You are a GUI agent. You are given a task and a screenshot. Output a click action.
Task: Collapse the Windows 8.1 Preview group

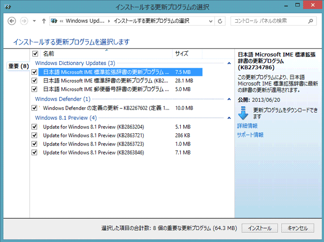click(229, 118)
